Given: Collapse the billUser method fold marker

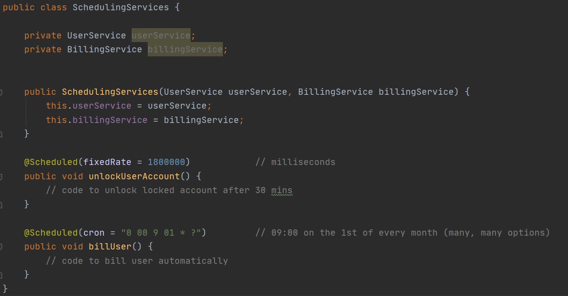Looking at the screenshot, I should coord(1,247).
